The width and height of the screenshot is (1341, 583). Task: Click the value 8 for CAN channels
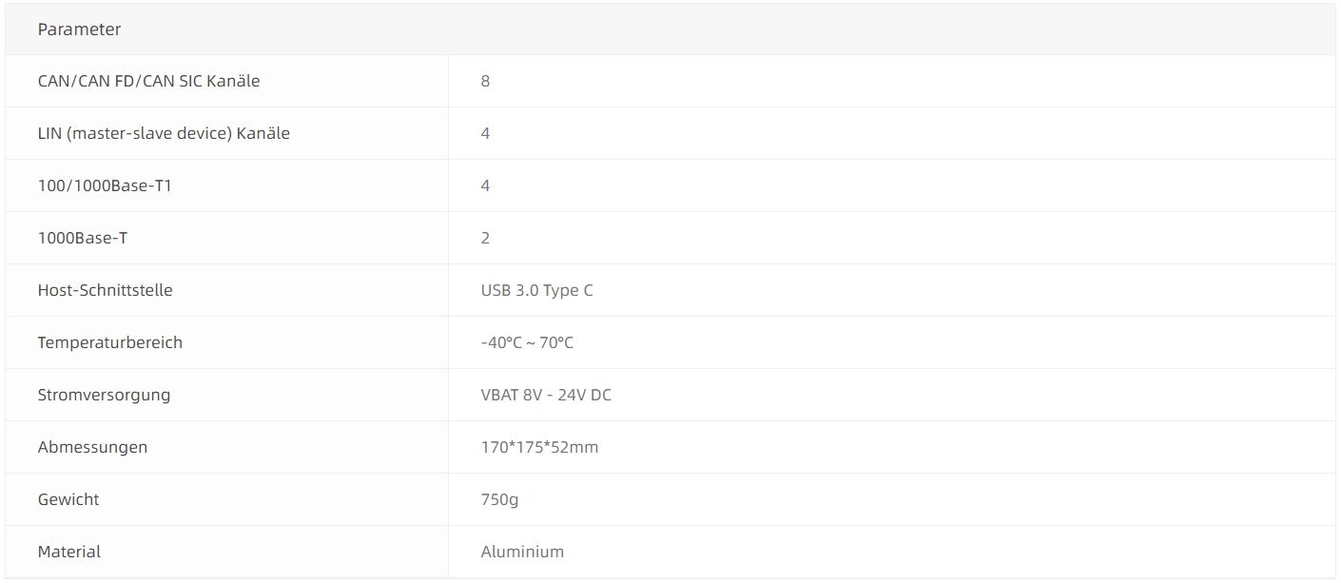tap(485, 81)
